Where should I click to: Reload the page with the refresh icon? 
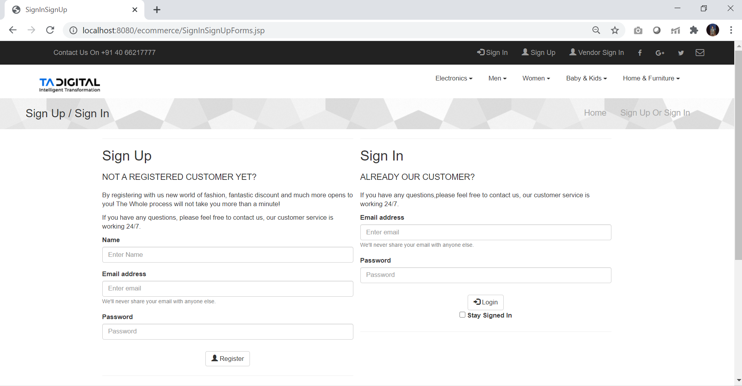tap(50, 30)
